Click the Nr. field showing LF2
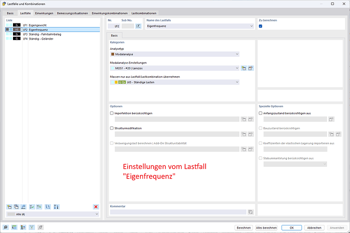This screenshot has height=233, width=350. (x=114, y=26)
